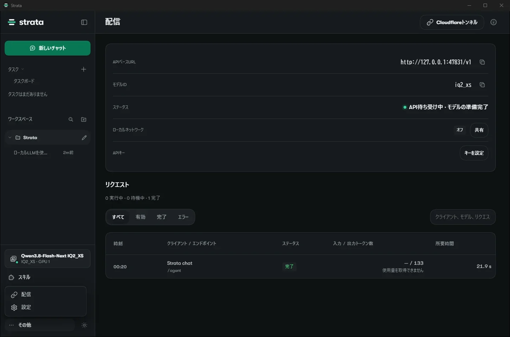Click the 入力 / 出力トークン数 column header

pyautogui.click(x=353, y=244)
